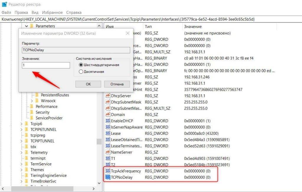Expand the TermService tree node
This screenshot has height=192, width=302.
[x=21, y=164]
